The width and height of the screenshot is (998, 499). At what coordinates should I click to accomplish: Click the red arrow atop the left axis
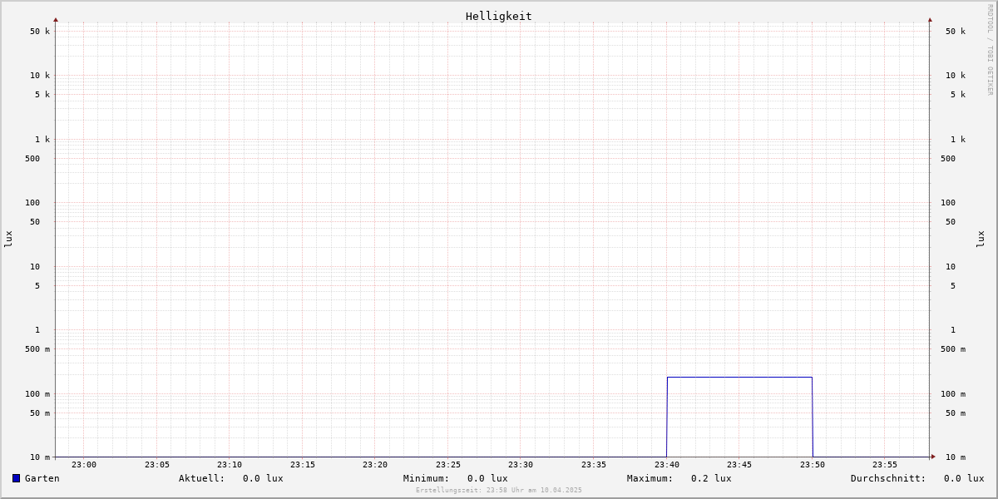click(x=56, y=19)
